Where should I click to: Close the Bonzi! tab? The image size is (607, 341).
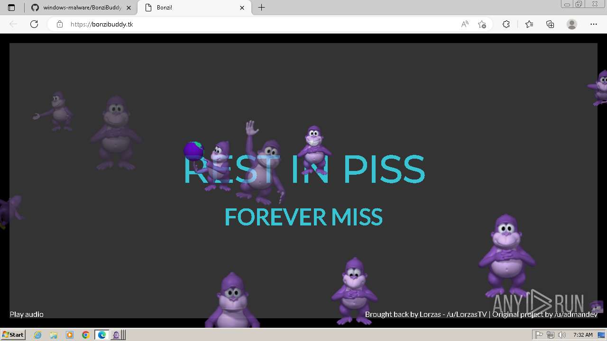[x=242, y=8]
